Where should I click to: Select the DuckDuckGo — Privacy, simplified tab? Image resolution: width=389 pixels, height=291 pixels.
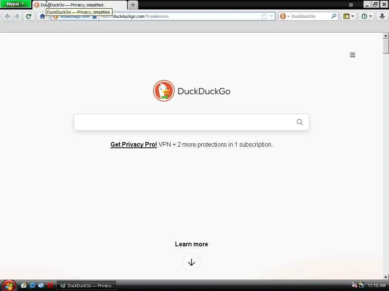(x=80, y=5)
